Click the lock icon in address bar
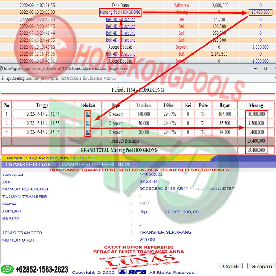 click(x=2, y=78)
